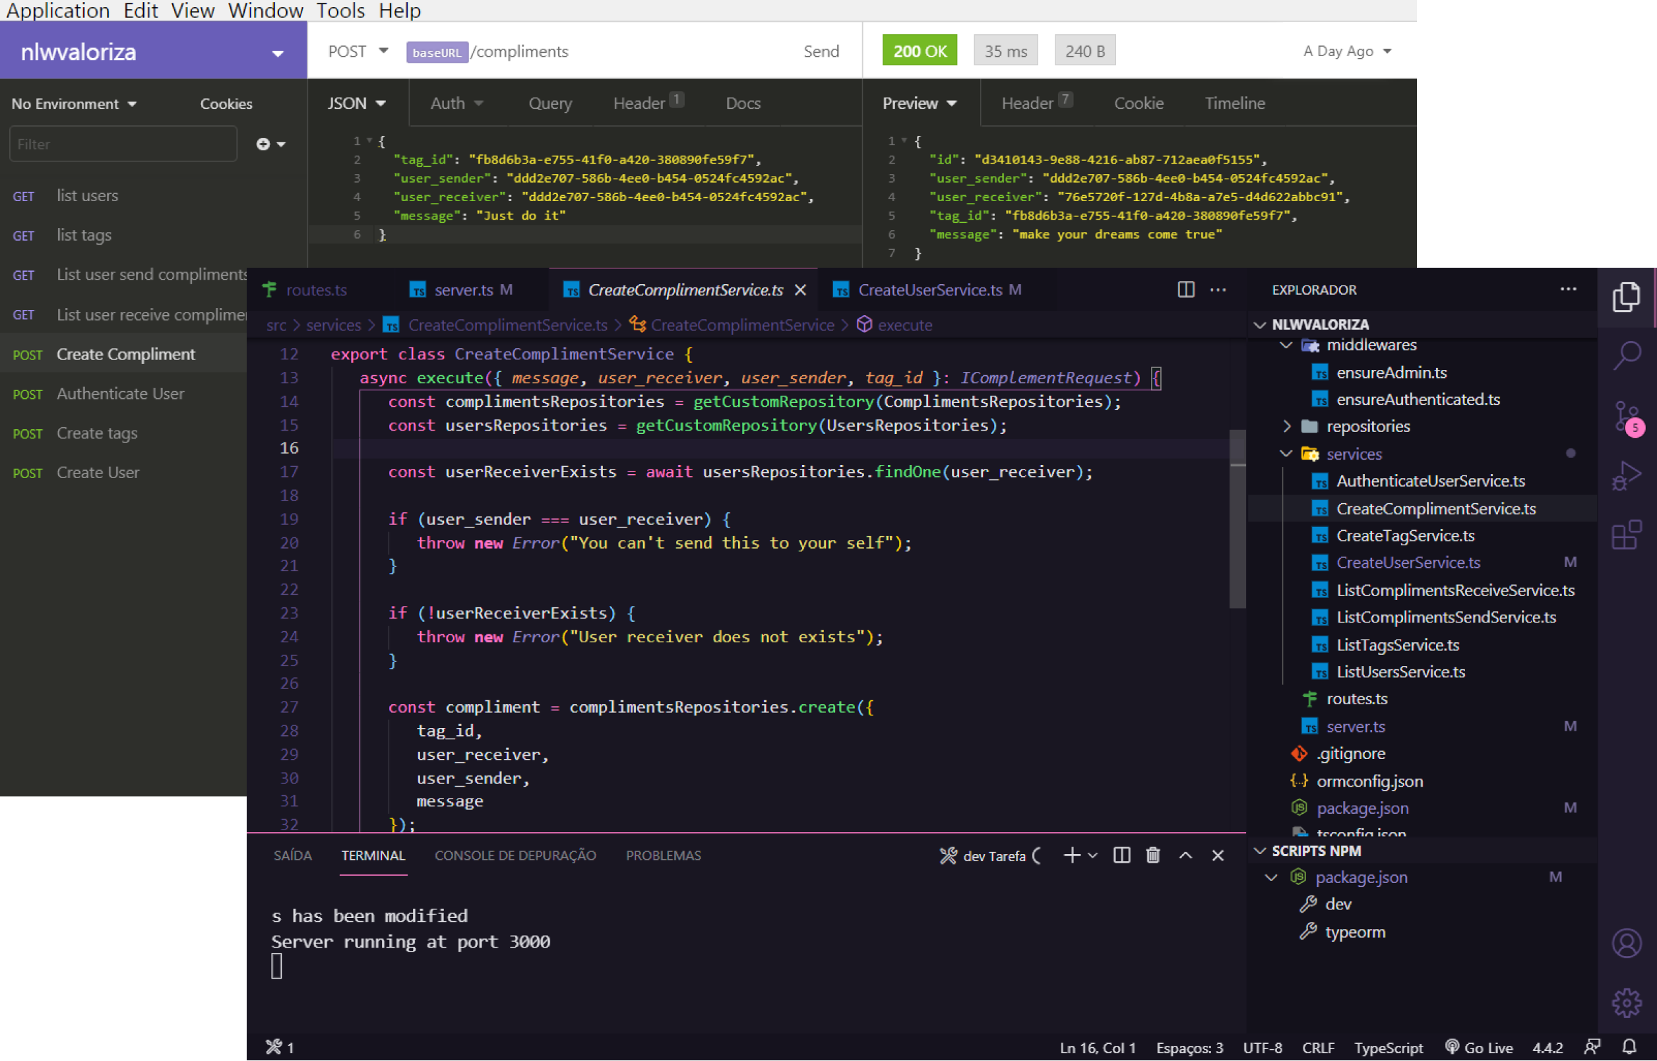Click the Go Live status button

tap(1480, 1047)
